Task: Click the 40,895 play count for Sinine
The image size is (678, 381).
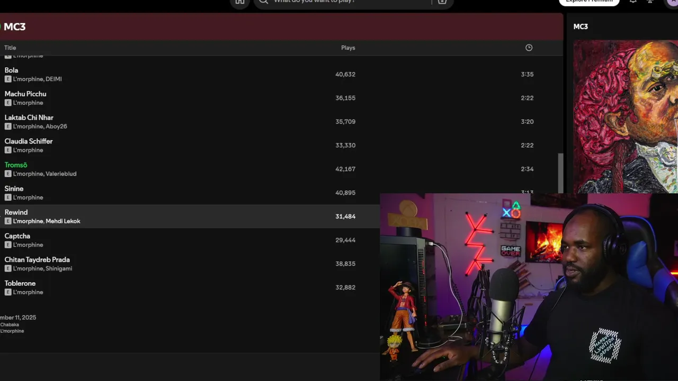Action: coord(345,193)
